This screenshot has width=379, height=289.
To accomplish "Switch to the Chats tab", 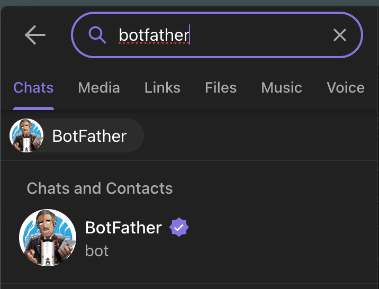I will coord(33,87).
